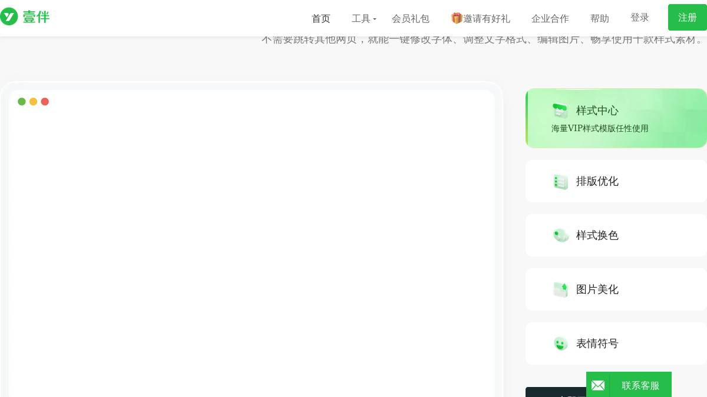Expand the 工具 dropdown menu

pos(364,18)
